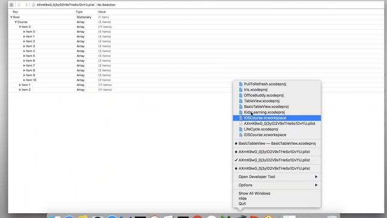Open the Open Developer Tool submenu
This screenshot has width=387, height=218.
pyautogui.click(x=277, y=177)
